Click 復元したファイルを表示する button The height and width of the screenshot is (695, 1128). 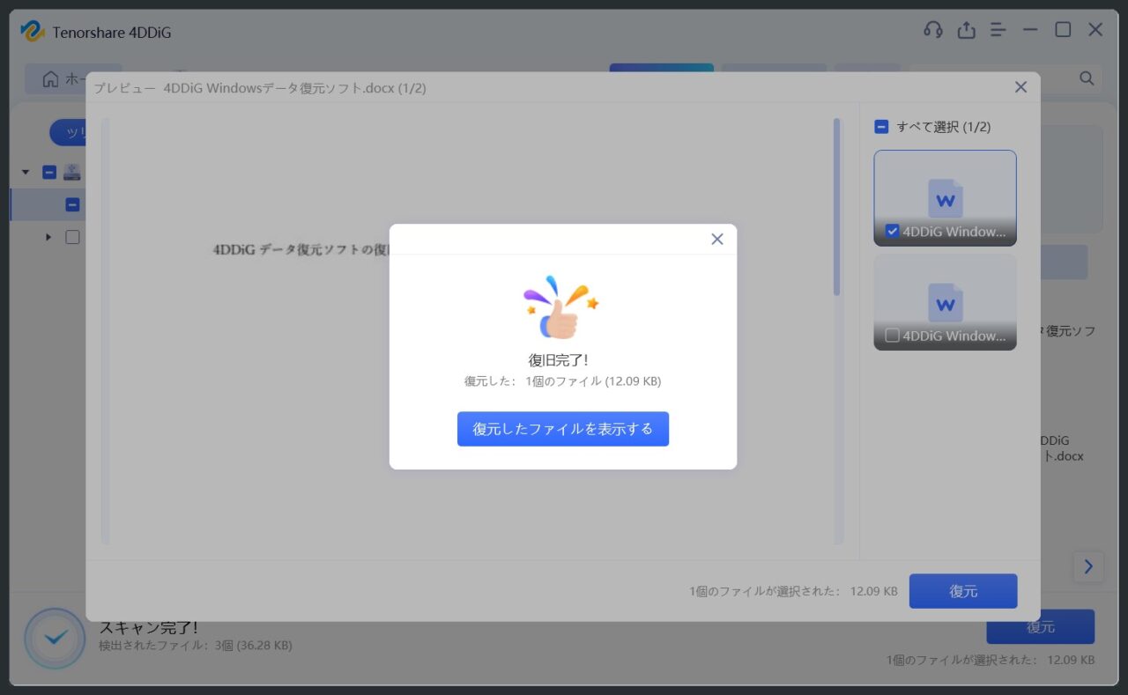(562, 429)
